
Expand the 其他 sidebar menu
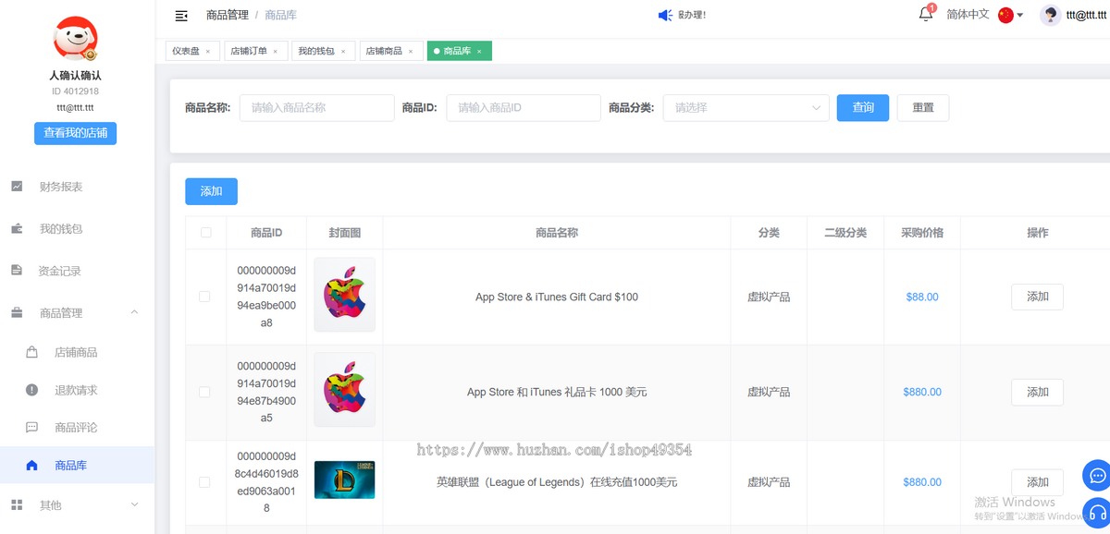click(x=134, y=504)
